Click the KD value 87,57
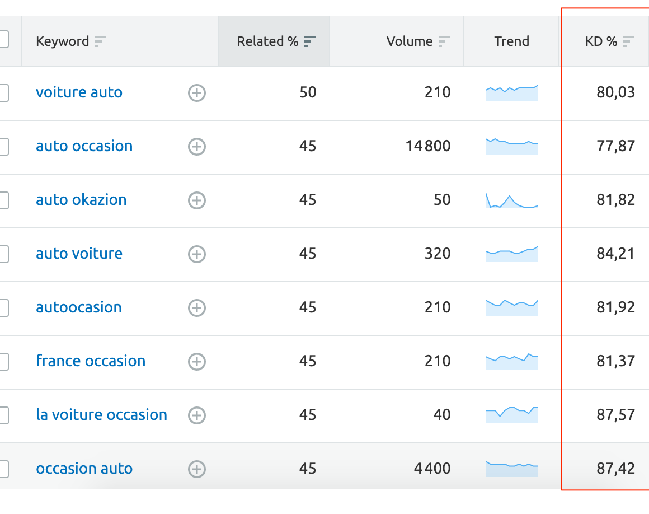This screenshot has height=514, width=649. pos(615,415)
